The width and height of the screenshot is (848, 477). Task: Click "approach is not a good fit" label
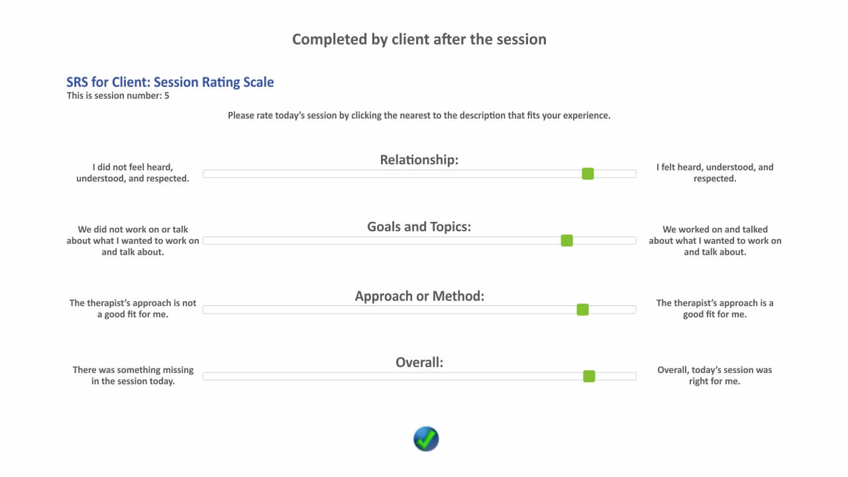click(132, 309)
